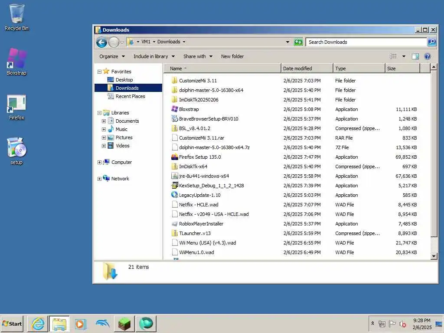Sort by the Date modified column

pos(307,69)
